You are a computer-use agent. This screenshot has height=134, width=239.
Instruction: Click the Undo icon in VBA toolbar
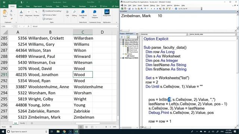[145, 9]
